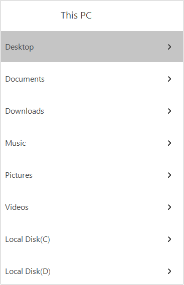Expand Pictures using its chevron
Viewport: 184px width, 285px height.
169,175
